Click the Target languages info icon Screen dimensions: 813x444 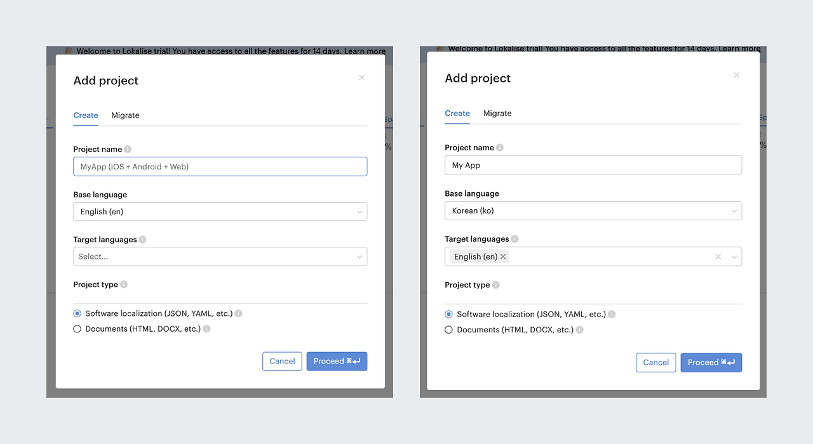coord(142,240)
